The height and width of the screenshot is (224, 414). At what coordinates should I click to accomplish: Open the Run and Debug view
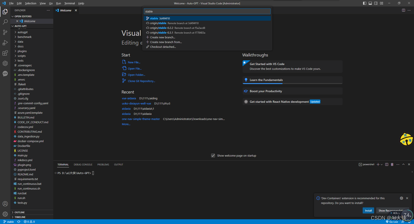[x=5, y=43]
